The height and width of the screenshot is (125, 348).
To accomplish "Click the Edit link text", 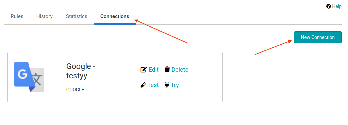I will click(x=153, y=70).
